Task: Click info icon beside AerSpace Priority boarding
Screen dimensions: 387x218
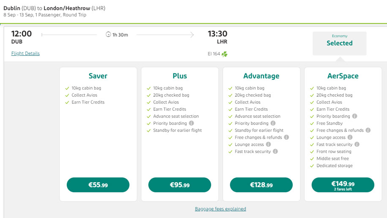Action: [354, 116]
